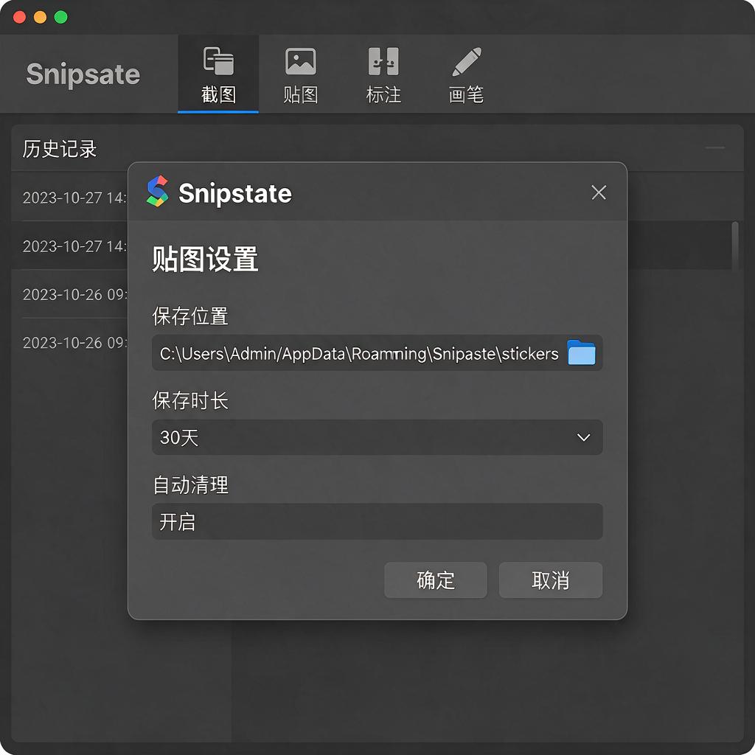Select highlighted second 2023-10-27 14: entry
Screen dimensions: 755x755
click(x=74, y=246)
